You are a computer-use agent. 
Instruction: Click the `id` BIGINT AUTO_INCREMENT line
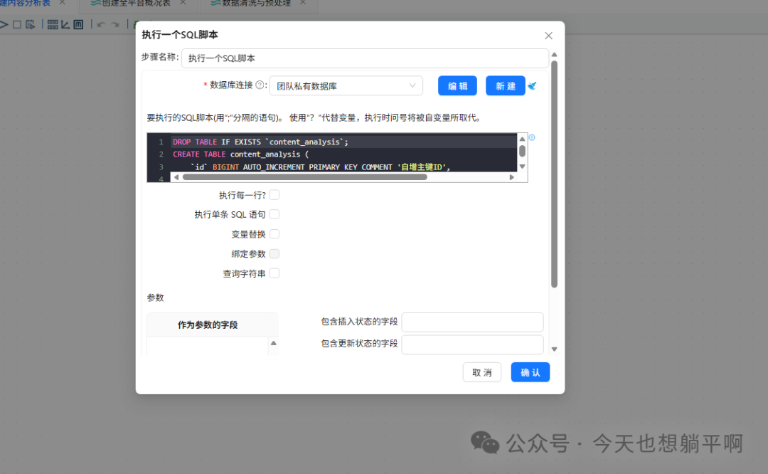pyautogui.click(x=320, y=167)
